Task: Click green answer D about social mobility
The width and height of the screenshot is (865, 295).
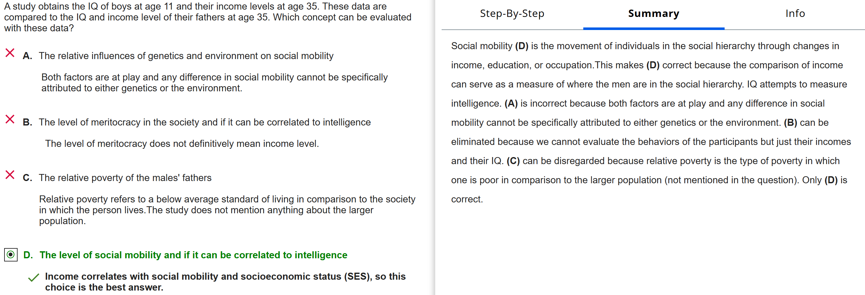Action: tap(193, 255)
